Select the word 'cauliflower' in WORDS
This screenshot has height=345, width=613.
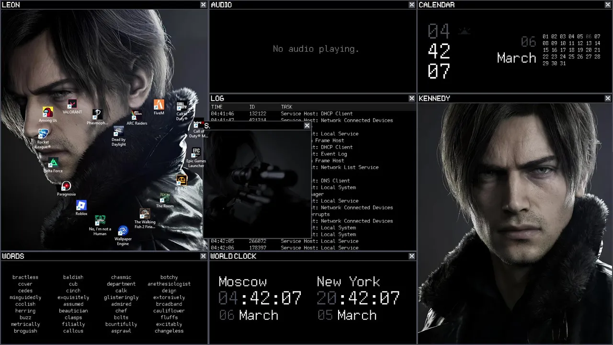click(169, 311)
